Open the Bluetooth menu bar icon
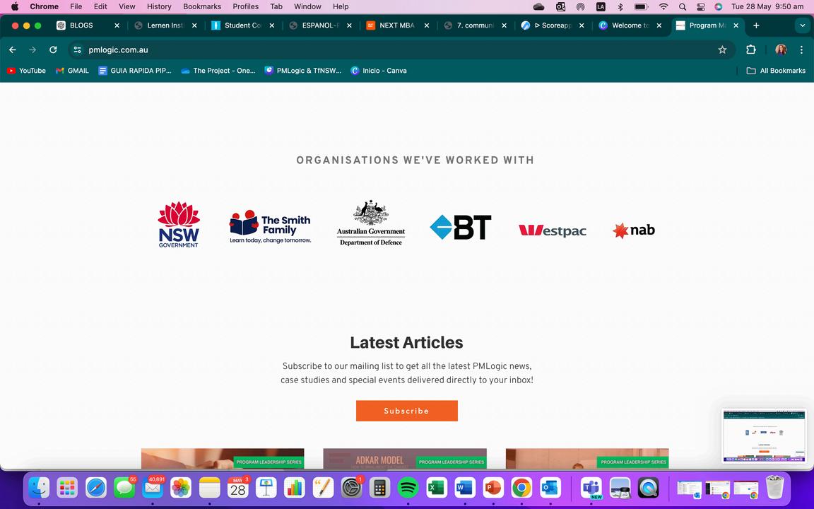This screenshot has width=814, height=509. coord(620,7)
